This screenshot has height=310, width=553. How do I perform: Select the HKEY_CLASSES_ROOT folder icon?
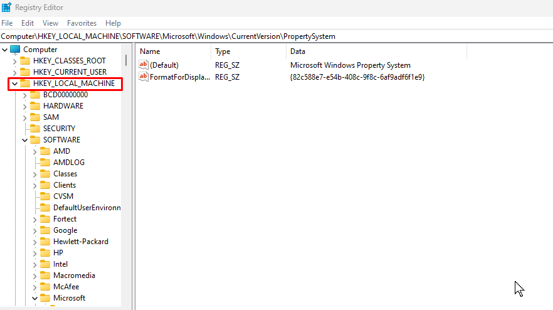[x=25, y=61]
